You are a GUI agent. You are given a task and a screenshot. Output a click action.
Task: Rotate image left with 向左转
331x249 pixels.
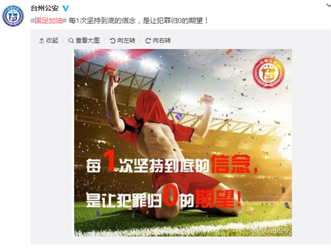coord(122,40)
